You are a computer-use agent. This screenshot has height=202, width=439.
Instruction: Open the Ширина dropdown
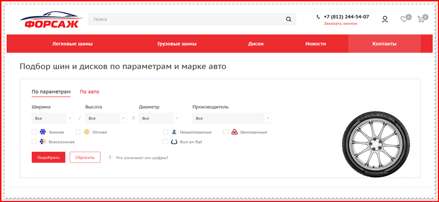(x=53, y=118)
